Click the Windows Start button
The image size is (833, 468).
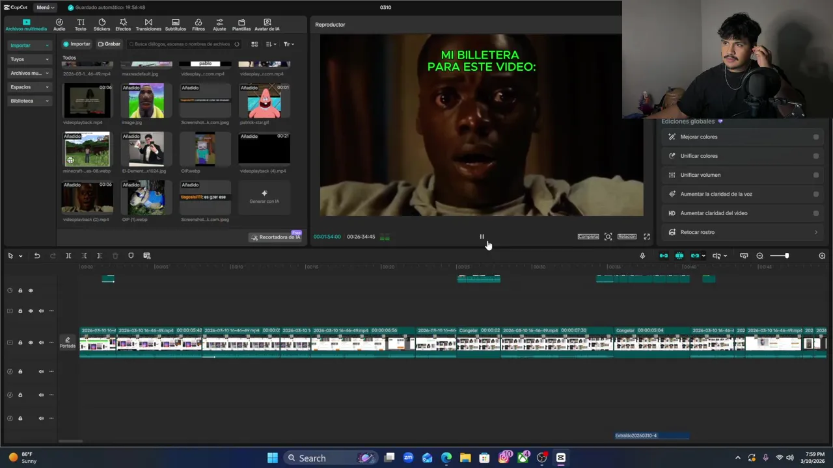click(273, 458)
